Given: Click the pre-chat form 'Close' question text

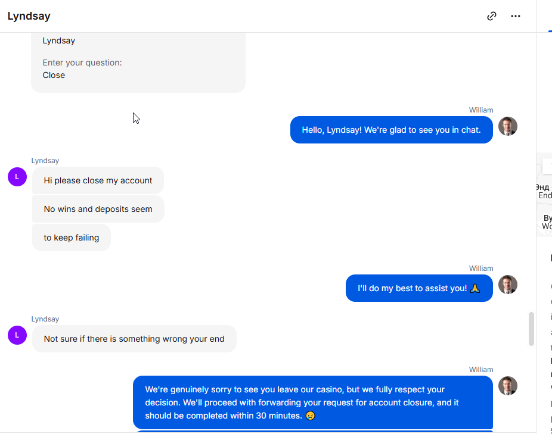Looking at the screenshot, I should (54, 75).
